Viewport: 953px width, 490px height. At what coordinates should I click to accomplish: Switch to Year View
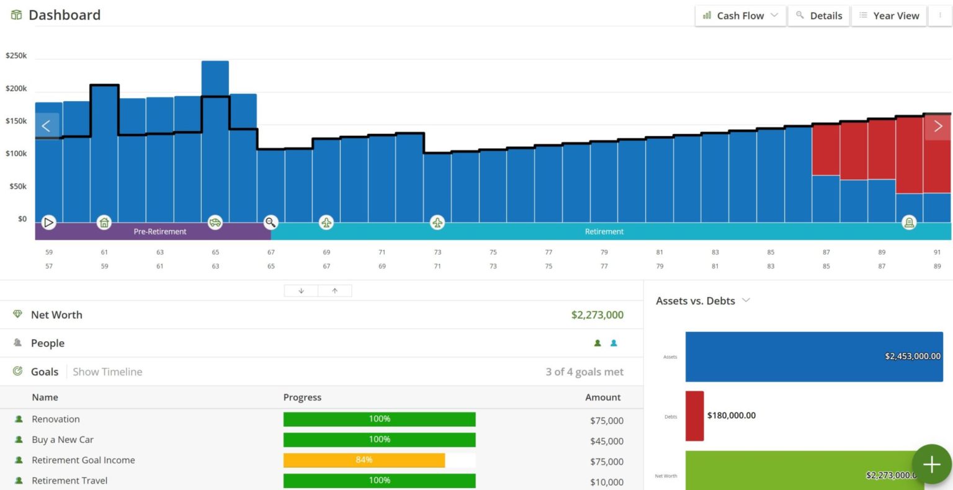889,16
